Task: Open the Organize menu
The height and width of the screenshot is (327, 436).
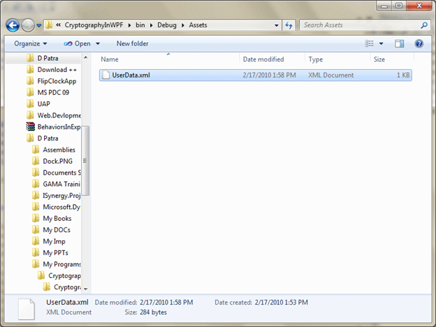Action: (31, 43)
